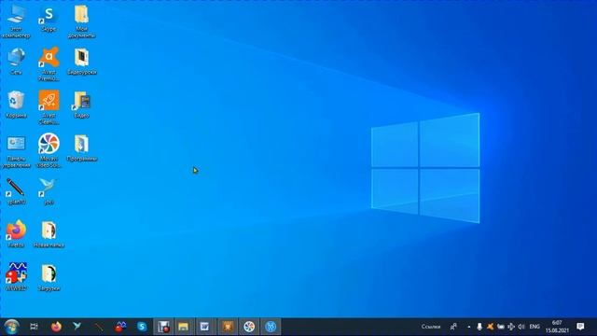
Task: Open the Skype desktop shortcut
Action: [x=49, y=19]
